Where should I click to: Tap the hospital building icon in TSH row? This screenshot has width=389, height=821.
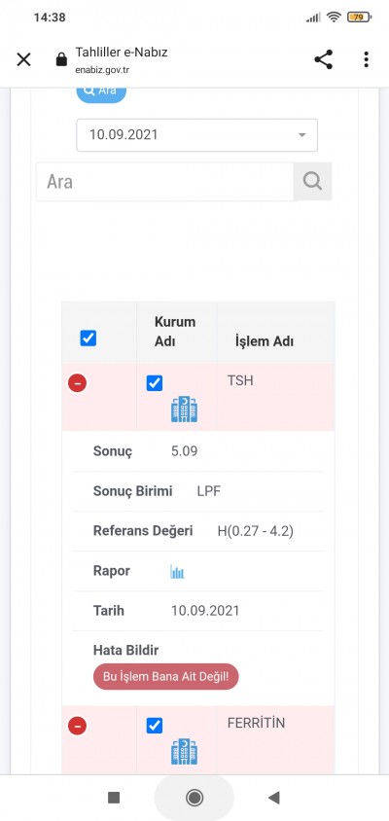point(185,410)
